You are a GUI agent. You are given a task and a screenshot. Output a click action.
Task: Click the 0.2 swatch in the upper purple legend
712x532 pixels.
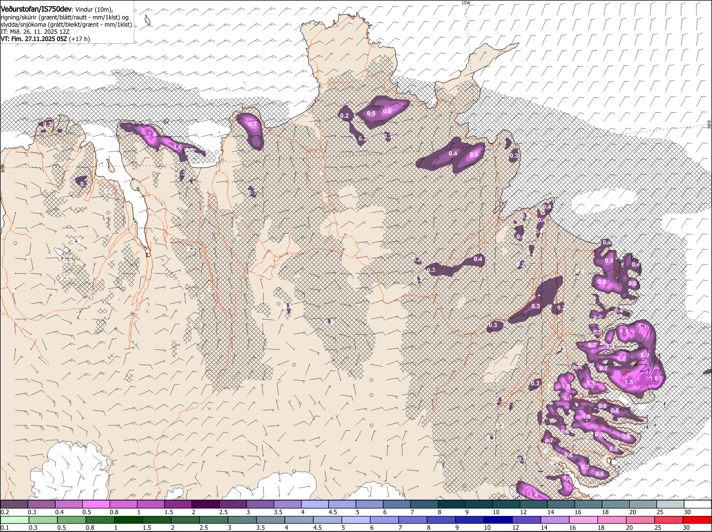pos(14,504)
